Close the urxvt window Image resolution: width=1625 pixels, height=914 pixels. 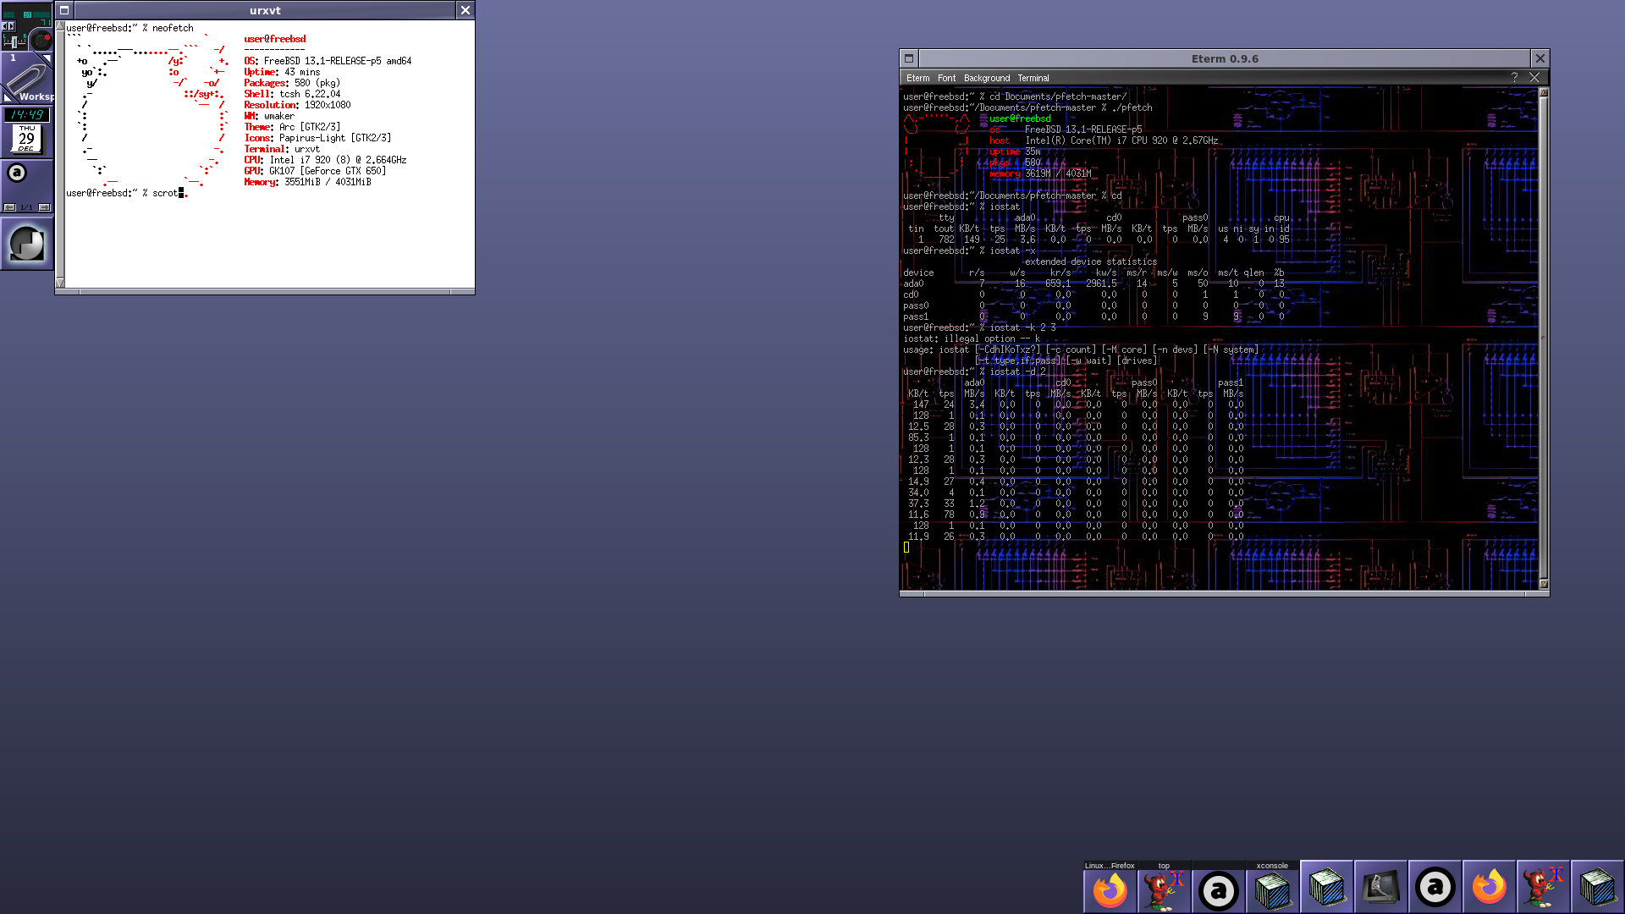click(x=465, y=10)
